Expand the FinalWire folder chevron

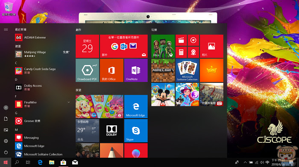(68, 102)
